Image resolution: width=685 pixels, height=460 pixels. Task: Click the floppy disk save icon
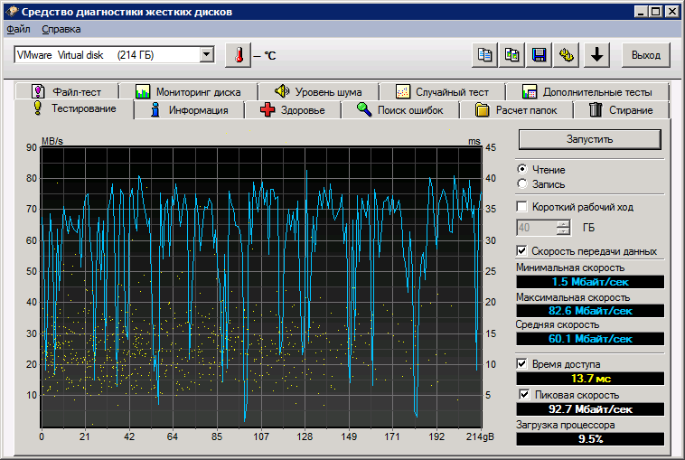(x=540, y=55)
